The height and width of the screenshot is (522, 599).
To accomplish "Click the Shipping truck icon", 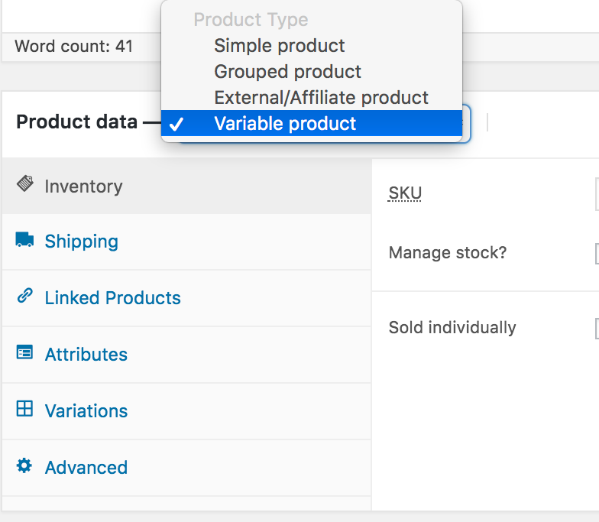I will click(24, 240).
